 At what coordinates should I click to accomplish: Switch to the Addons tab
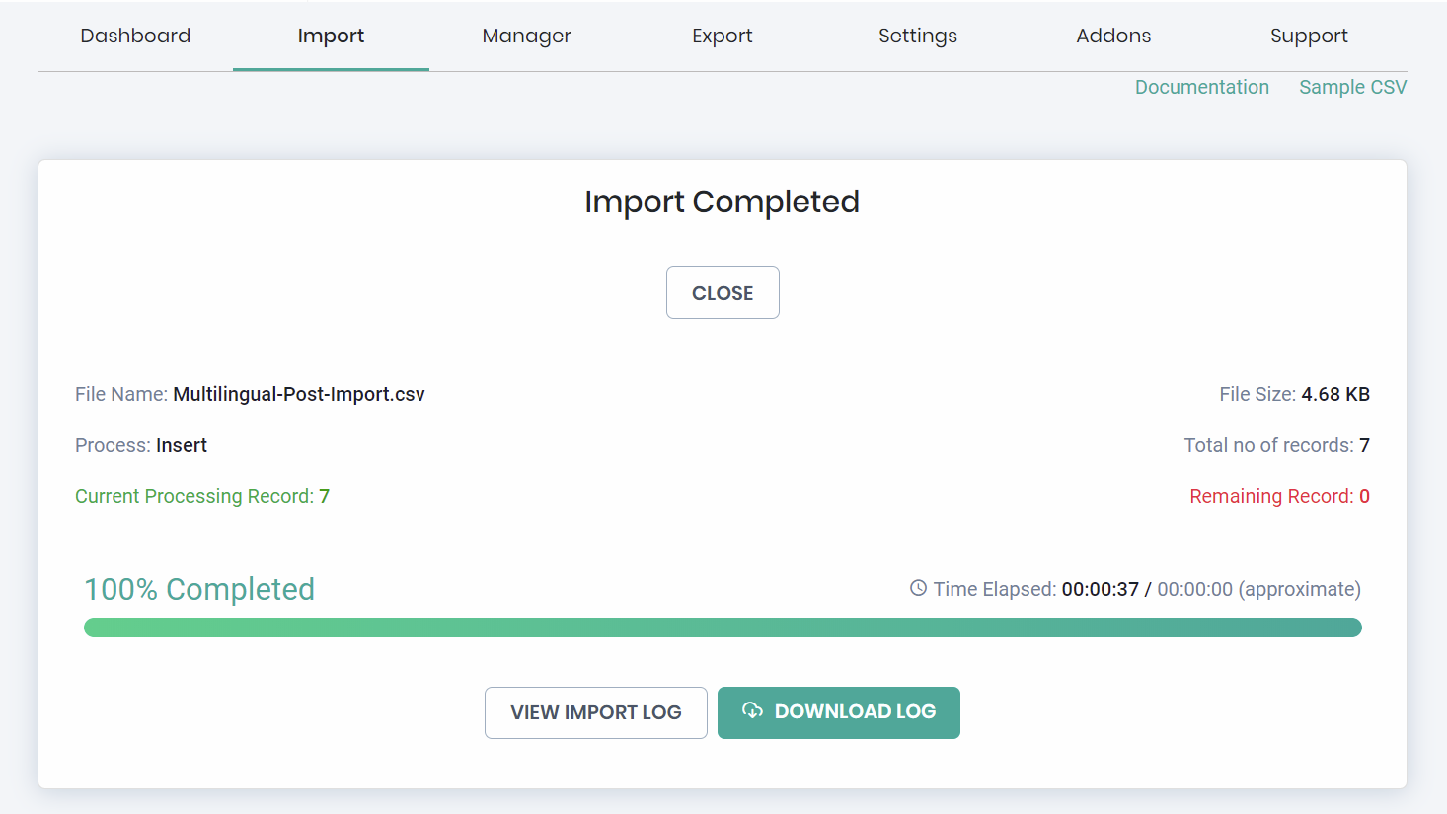pos(1113,36)
